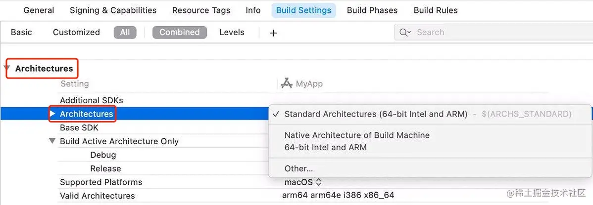Switch to the Build Phases tab
This screenshot has height=205, width=593.
(372, 10)
